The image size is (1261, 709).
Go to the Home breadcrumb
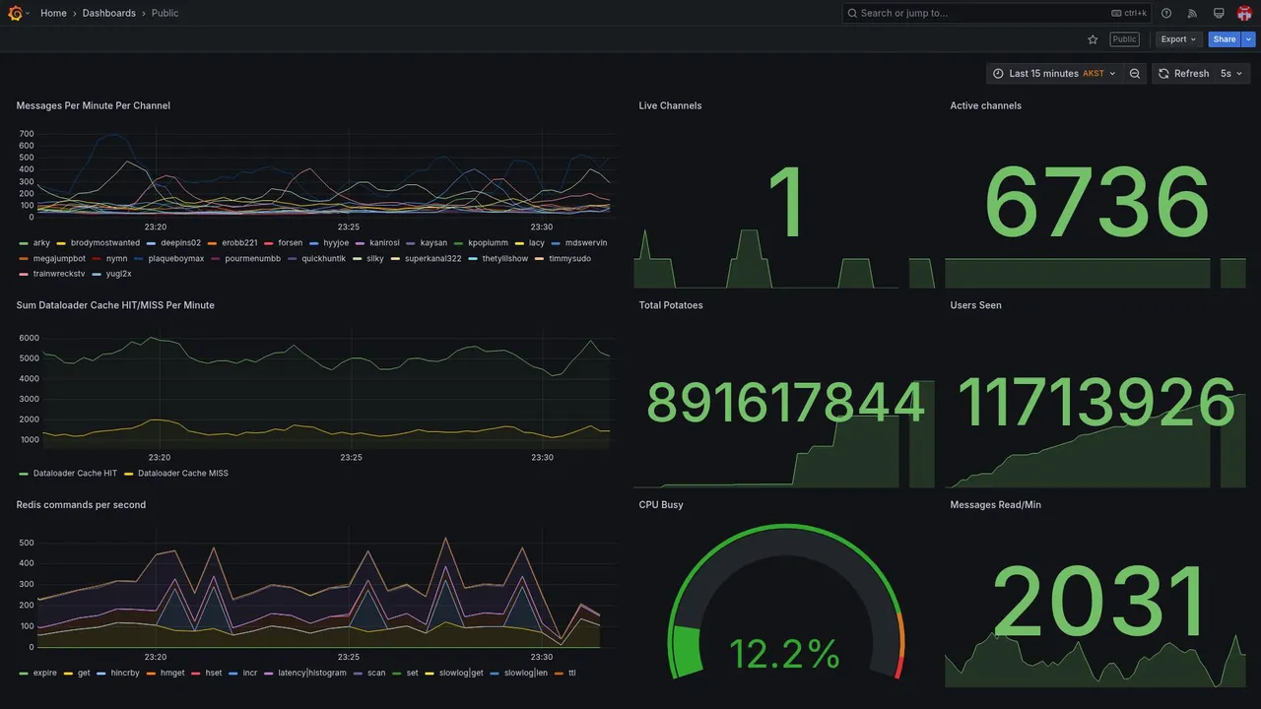(53, 13)
